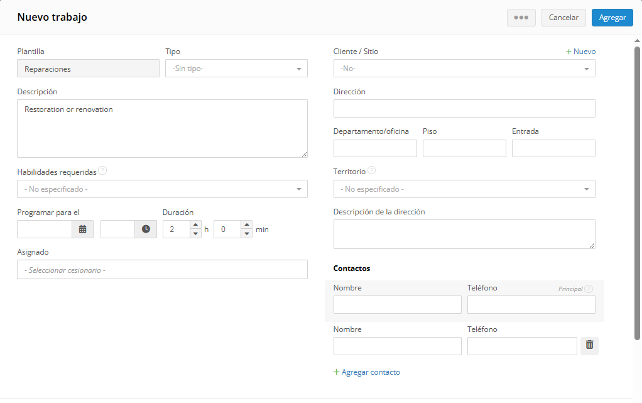Click the Dirección input field
Viewport: 642px width, 403px height.
(464, 109)
